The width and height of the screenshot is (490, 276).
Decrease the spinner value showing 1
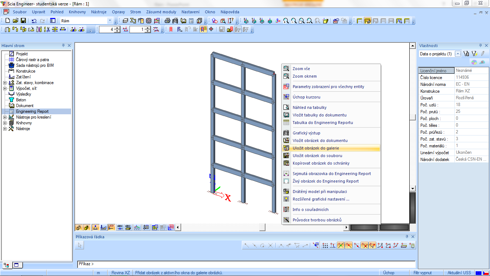(148, 31)
